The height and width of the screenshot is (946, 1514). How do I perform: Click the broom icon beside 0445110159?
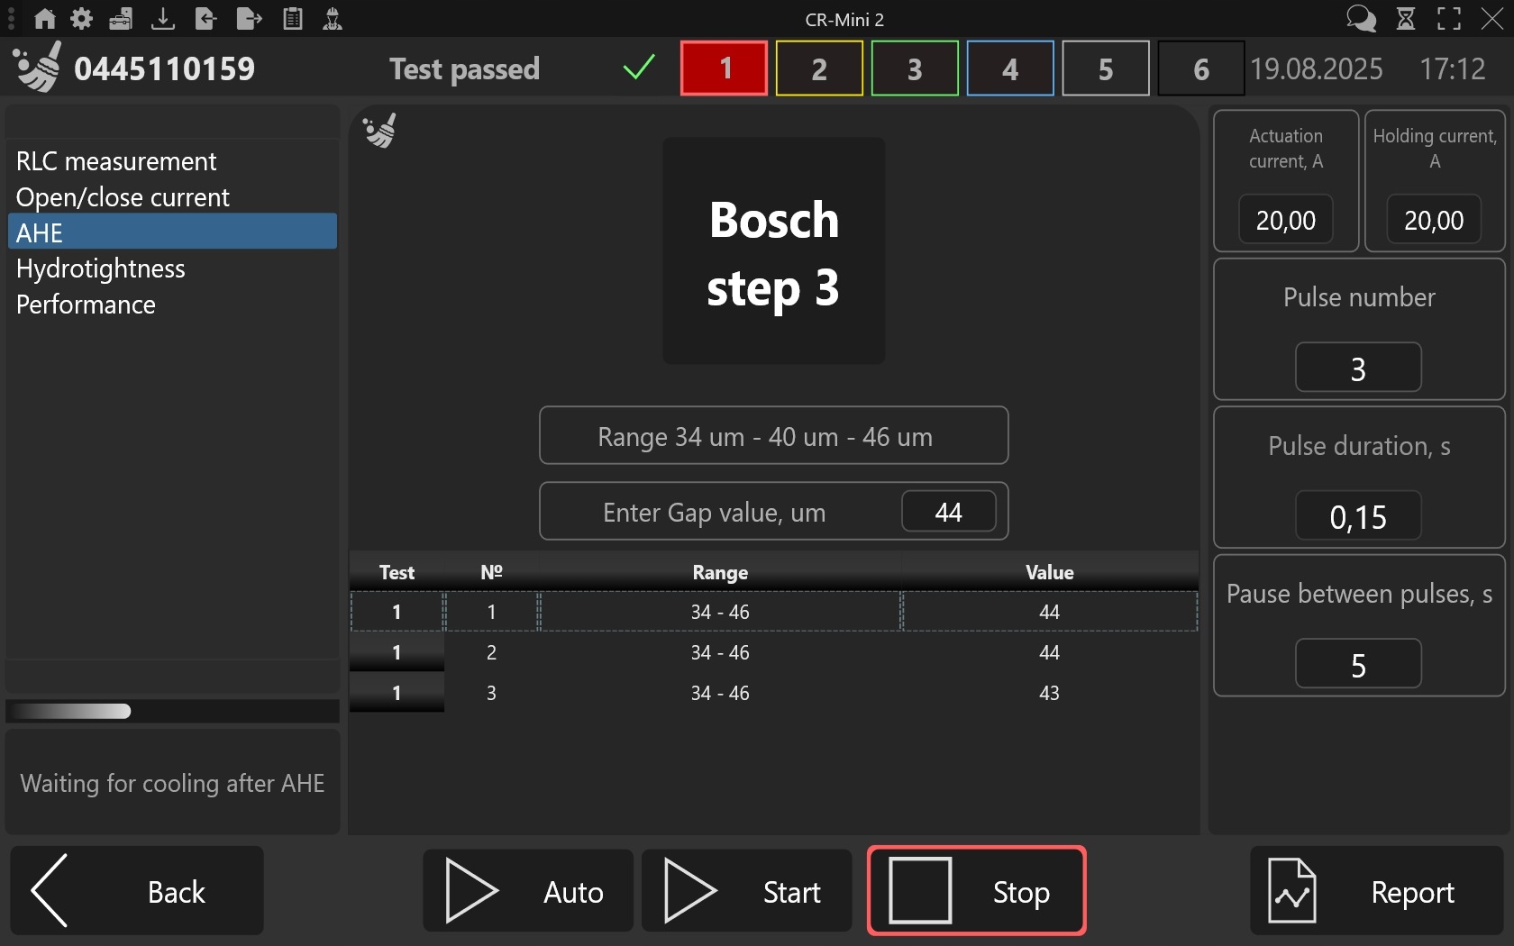tap(37, 67)
